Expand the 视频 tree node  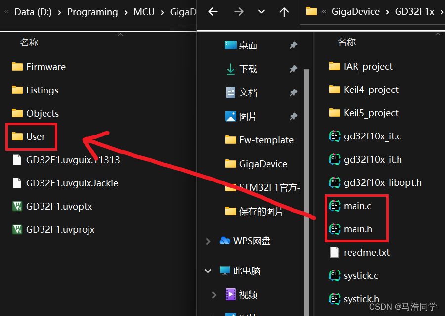pyautogui.click(x=214, y=295)
